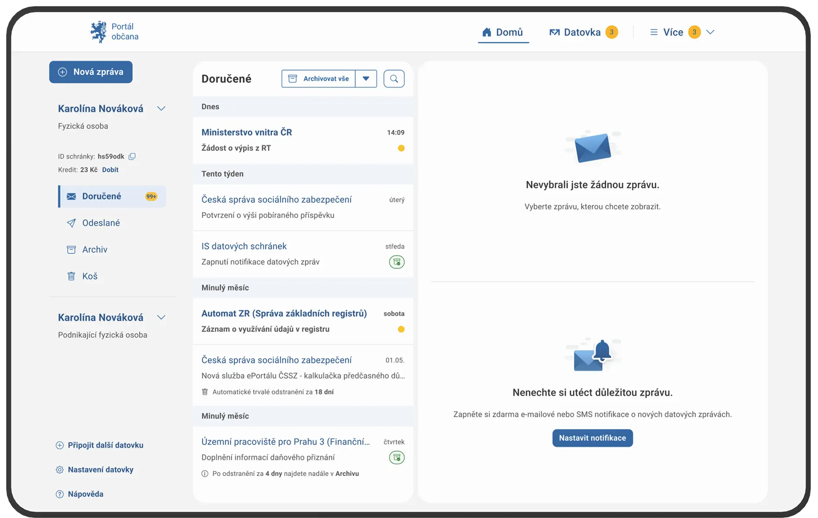
Task: Collapse the Fyzická osoba Karolína Nováková account
Action: point(161,109)
